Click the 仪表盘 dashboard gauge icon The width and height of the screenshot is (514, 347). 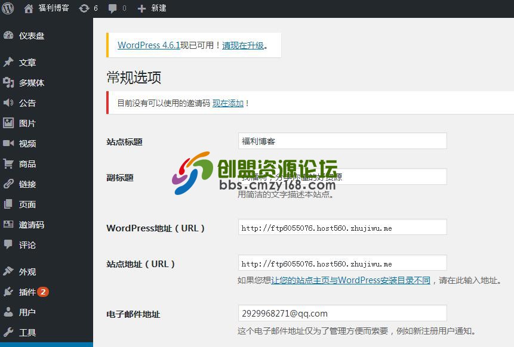point(8,35)
